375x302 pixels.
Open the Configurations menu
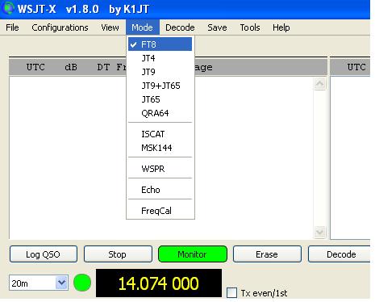[60, 27]
